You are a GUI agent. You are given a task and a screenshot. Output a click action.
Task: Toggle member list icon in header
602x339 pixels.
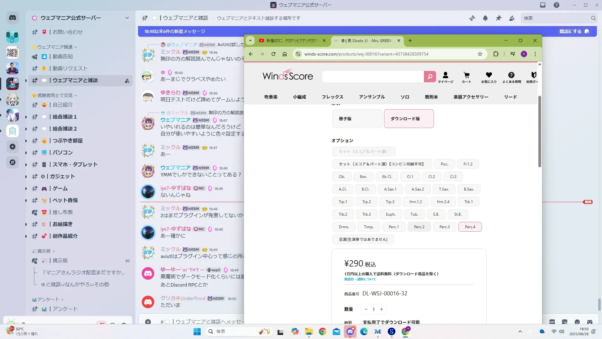(512, 18)
